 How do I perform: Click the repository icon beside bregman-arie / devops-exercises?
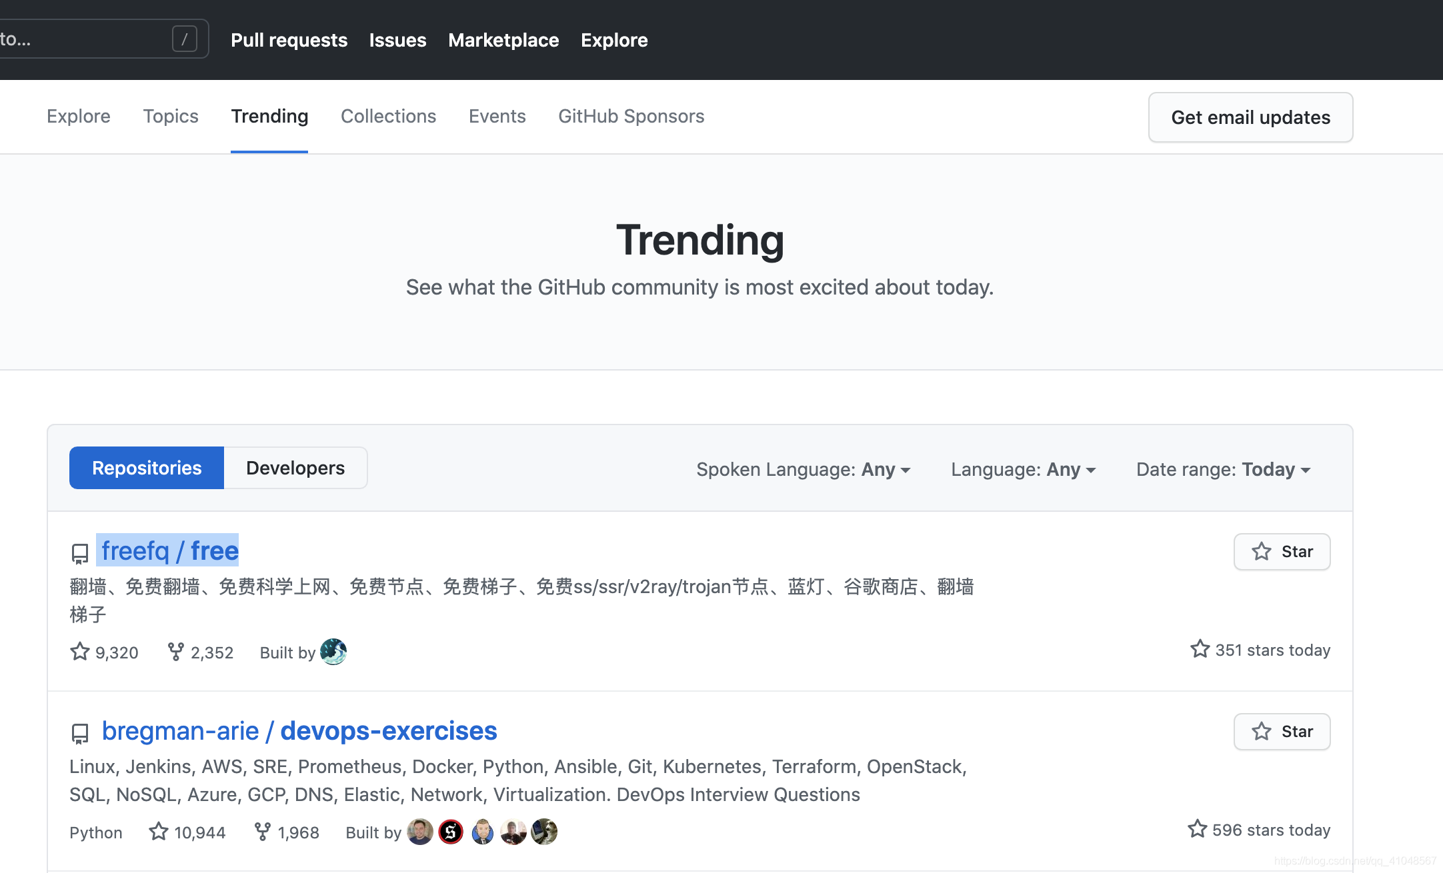click(80, 733)
